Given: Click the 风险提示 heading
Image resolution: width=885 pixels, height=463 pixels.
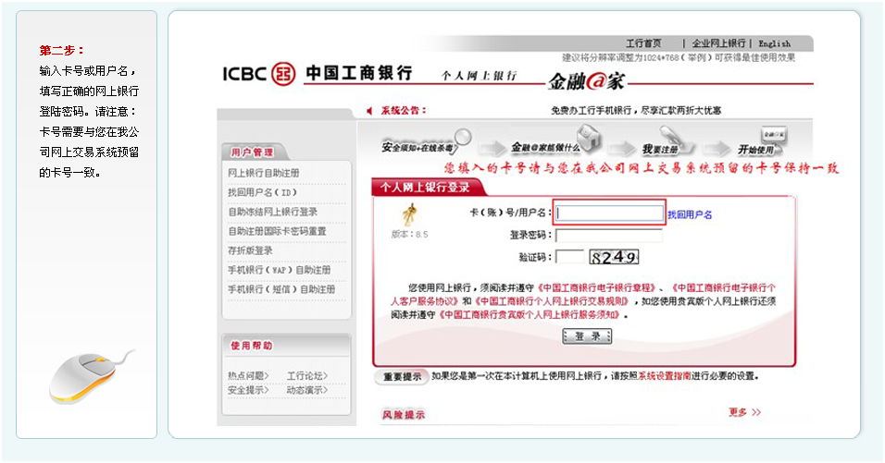Looking at the screenshot, I should [404, 415].
